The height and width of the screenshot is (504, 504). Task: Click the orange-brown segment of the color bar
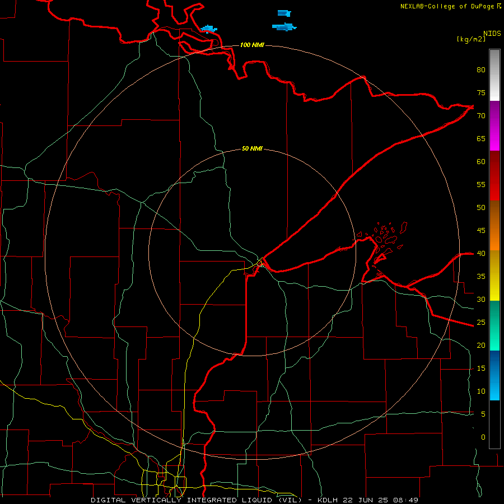(x=494, y=226)
